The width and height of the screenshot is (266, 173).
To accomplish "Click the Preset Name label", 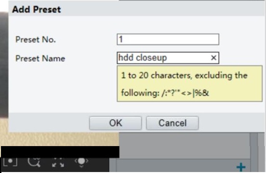I will (40, 59).
